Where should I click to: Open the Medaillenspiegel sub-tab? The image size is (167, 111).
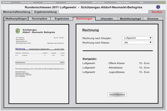[x=130, y=19]
